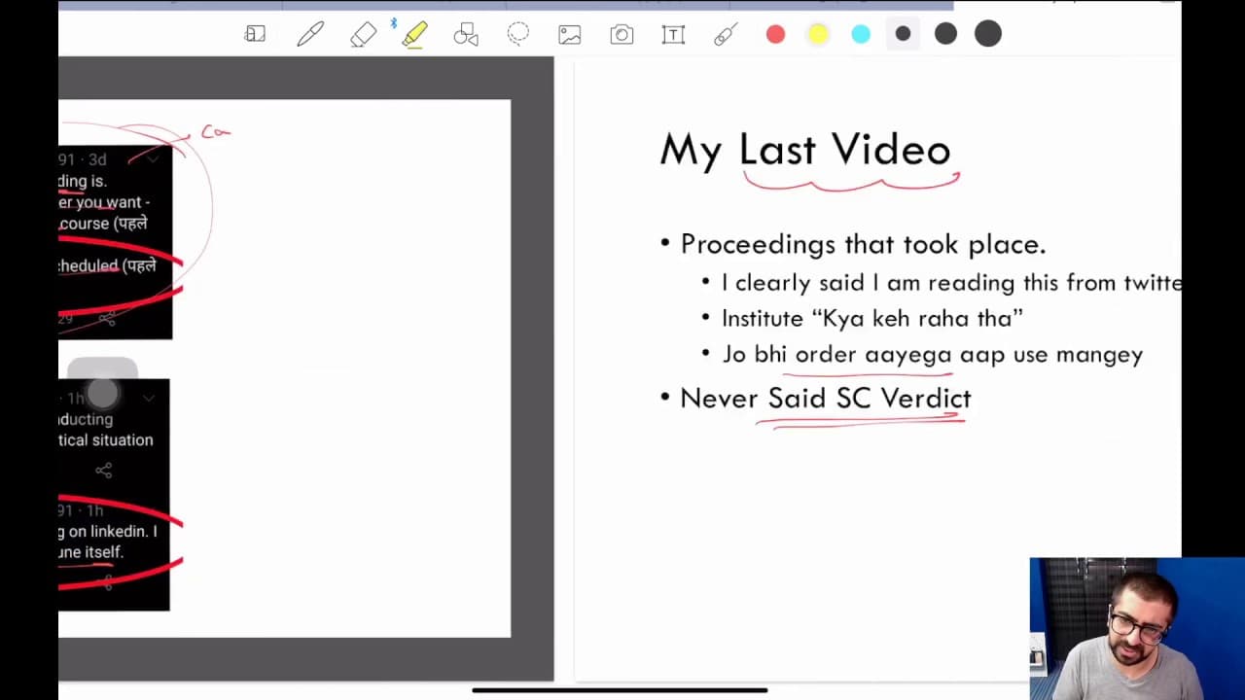The height and width of the screenshot is (700, 1245).
Task: Open the insert Image tool
Action: click(570, 35)
